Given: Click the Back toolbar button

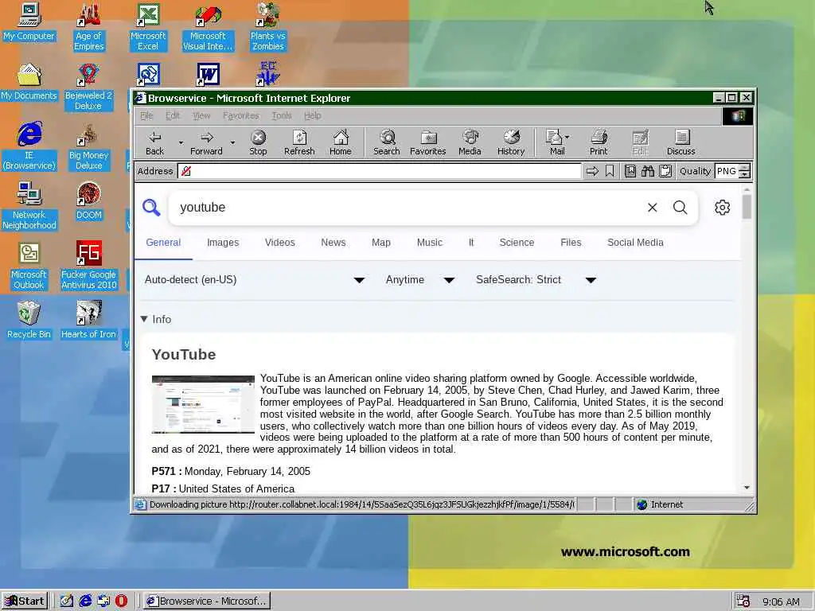Looking at the screenshot, I should point(154,143).
